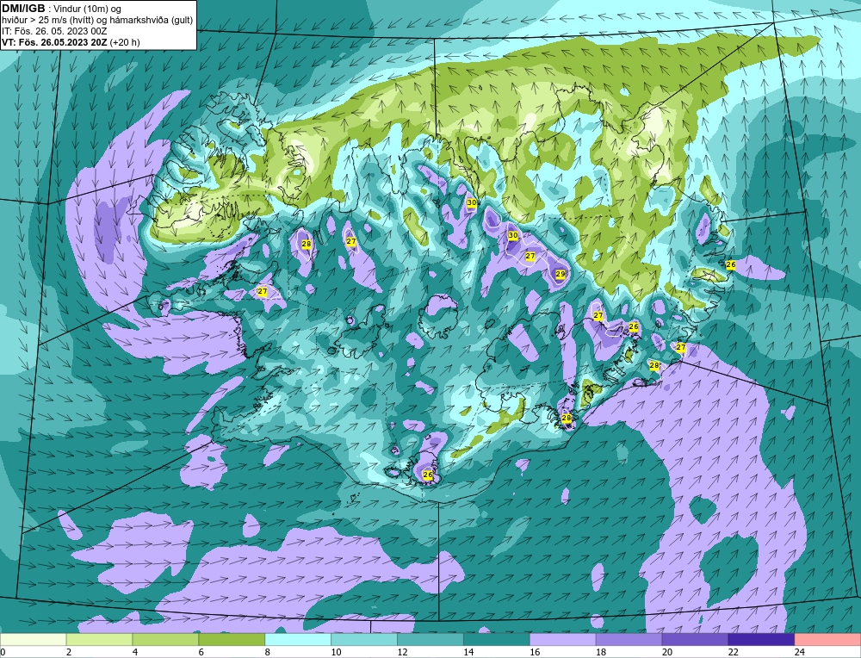The image size is (861, 658).
Task: Pick the pink above-24 m/s legend swatch
Action: click(827, 640)
